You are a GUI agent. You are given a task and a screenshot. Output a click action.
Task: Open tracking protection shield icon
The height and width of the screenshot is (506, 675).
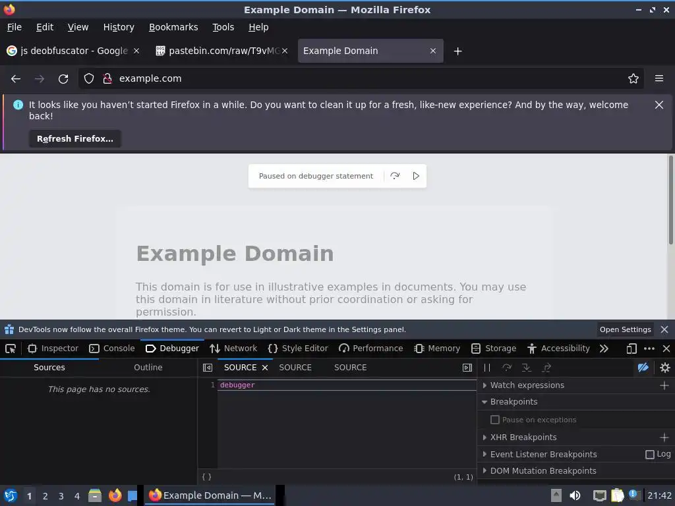(x=89, y=79)
